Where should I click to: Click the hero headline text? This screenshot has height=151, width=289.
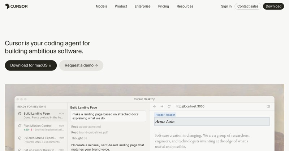tap(47, 47)
